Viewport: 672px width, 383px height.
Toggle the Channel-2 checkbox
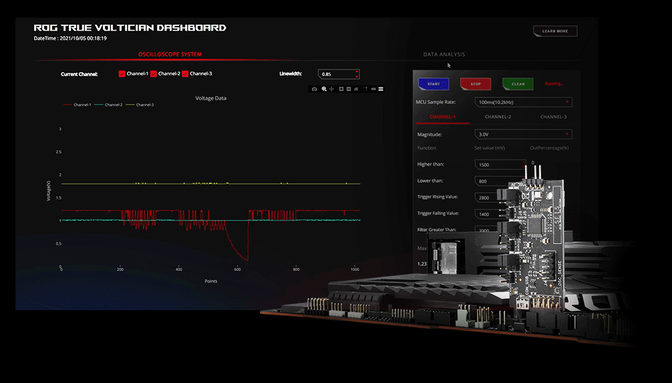tap(154, 73)
